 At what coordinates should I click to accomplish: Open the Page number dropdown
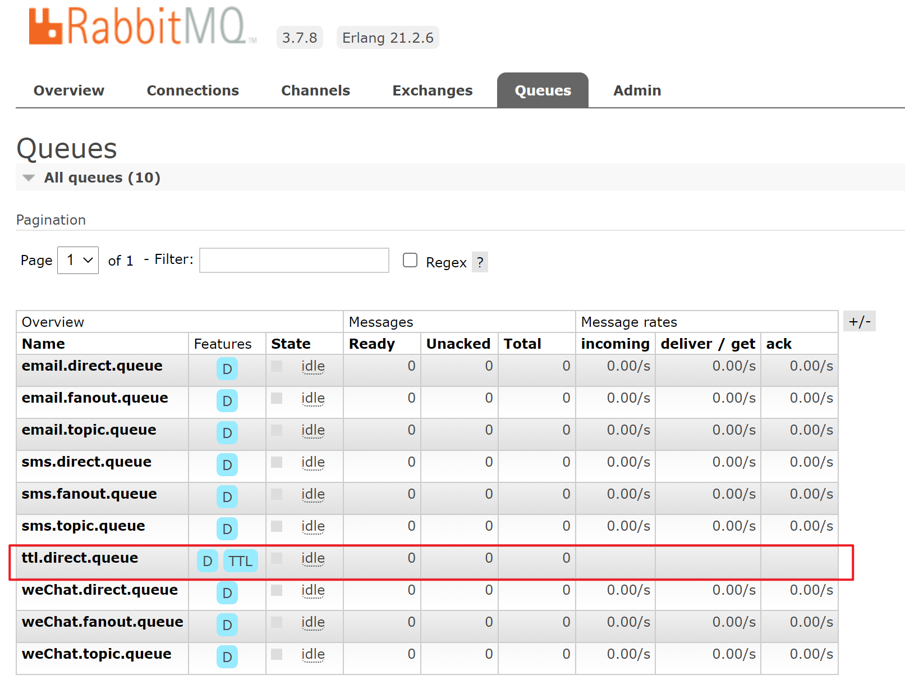tap(78, 260)
